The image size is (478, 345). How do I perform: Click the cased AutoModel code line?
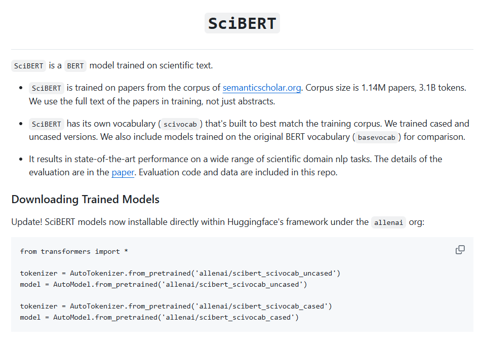click(160, 318)
